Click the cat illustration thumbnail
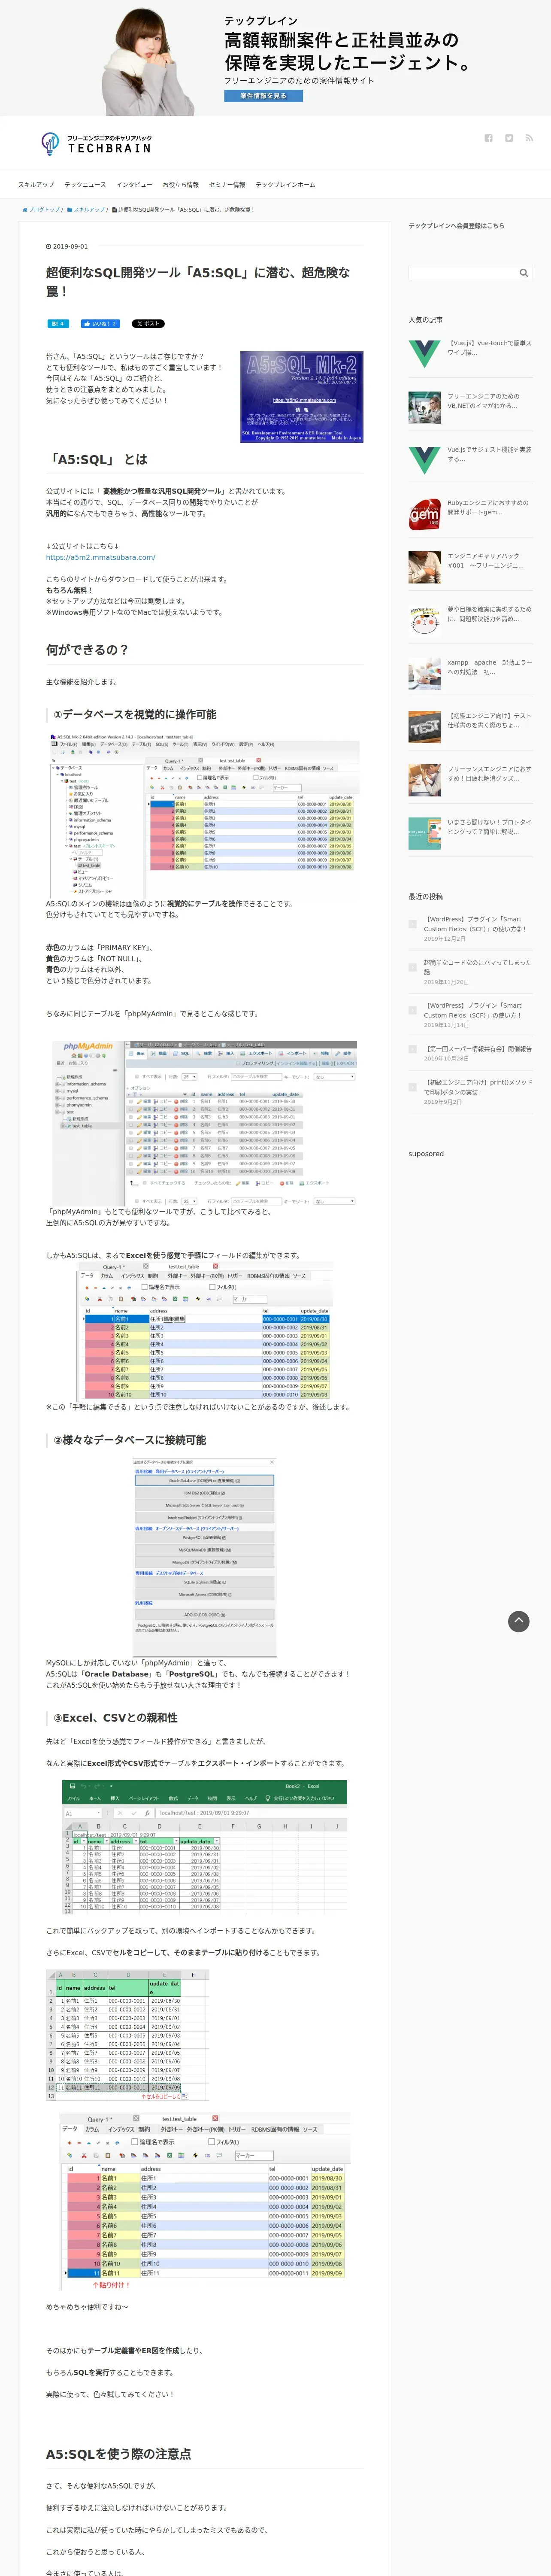This screenshot has width=551, height=2576. pyautogui.click(x=424, y=620)
